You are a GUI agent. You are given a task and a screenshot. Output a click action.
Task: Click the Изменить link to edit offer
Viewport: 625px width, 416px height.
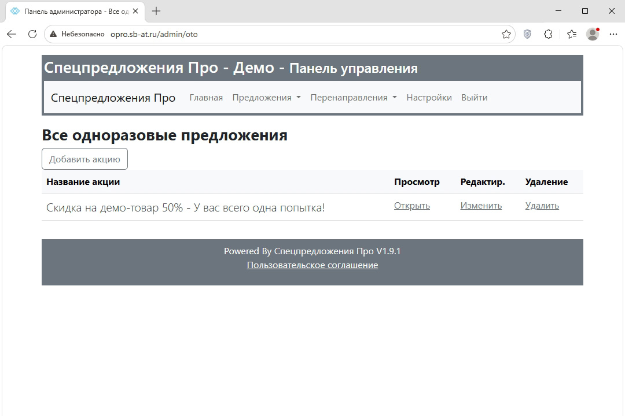[481, 206]
